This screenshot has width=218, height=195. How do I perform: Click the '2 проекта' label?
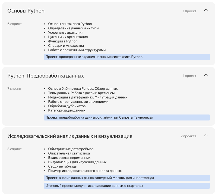(x=188, y=136)
